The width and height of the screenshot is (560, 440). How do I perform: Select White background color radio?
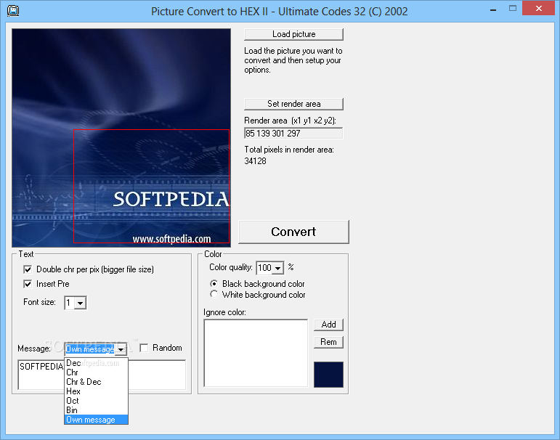coord(214,294)
